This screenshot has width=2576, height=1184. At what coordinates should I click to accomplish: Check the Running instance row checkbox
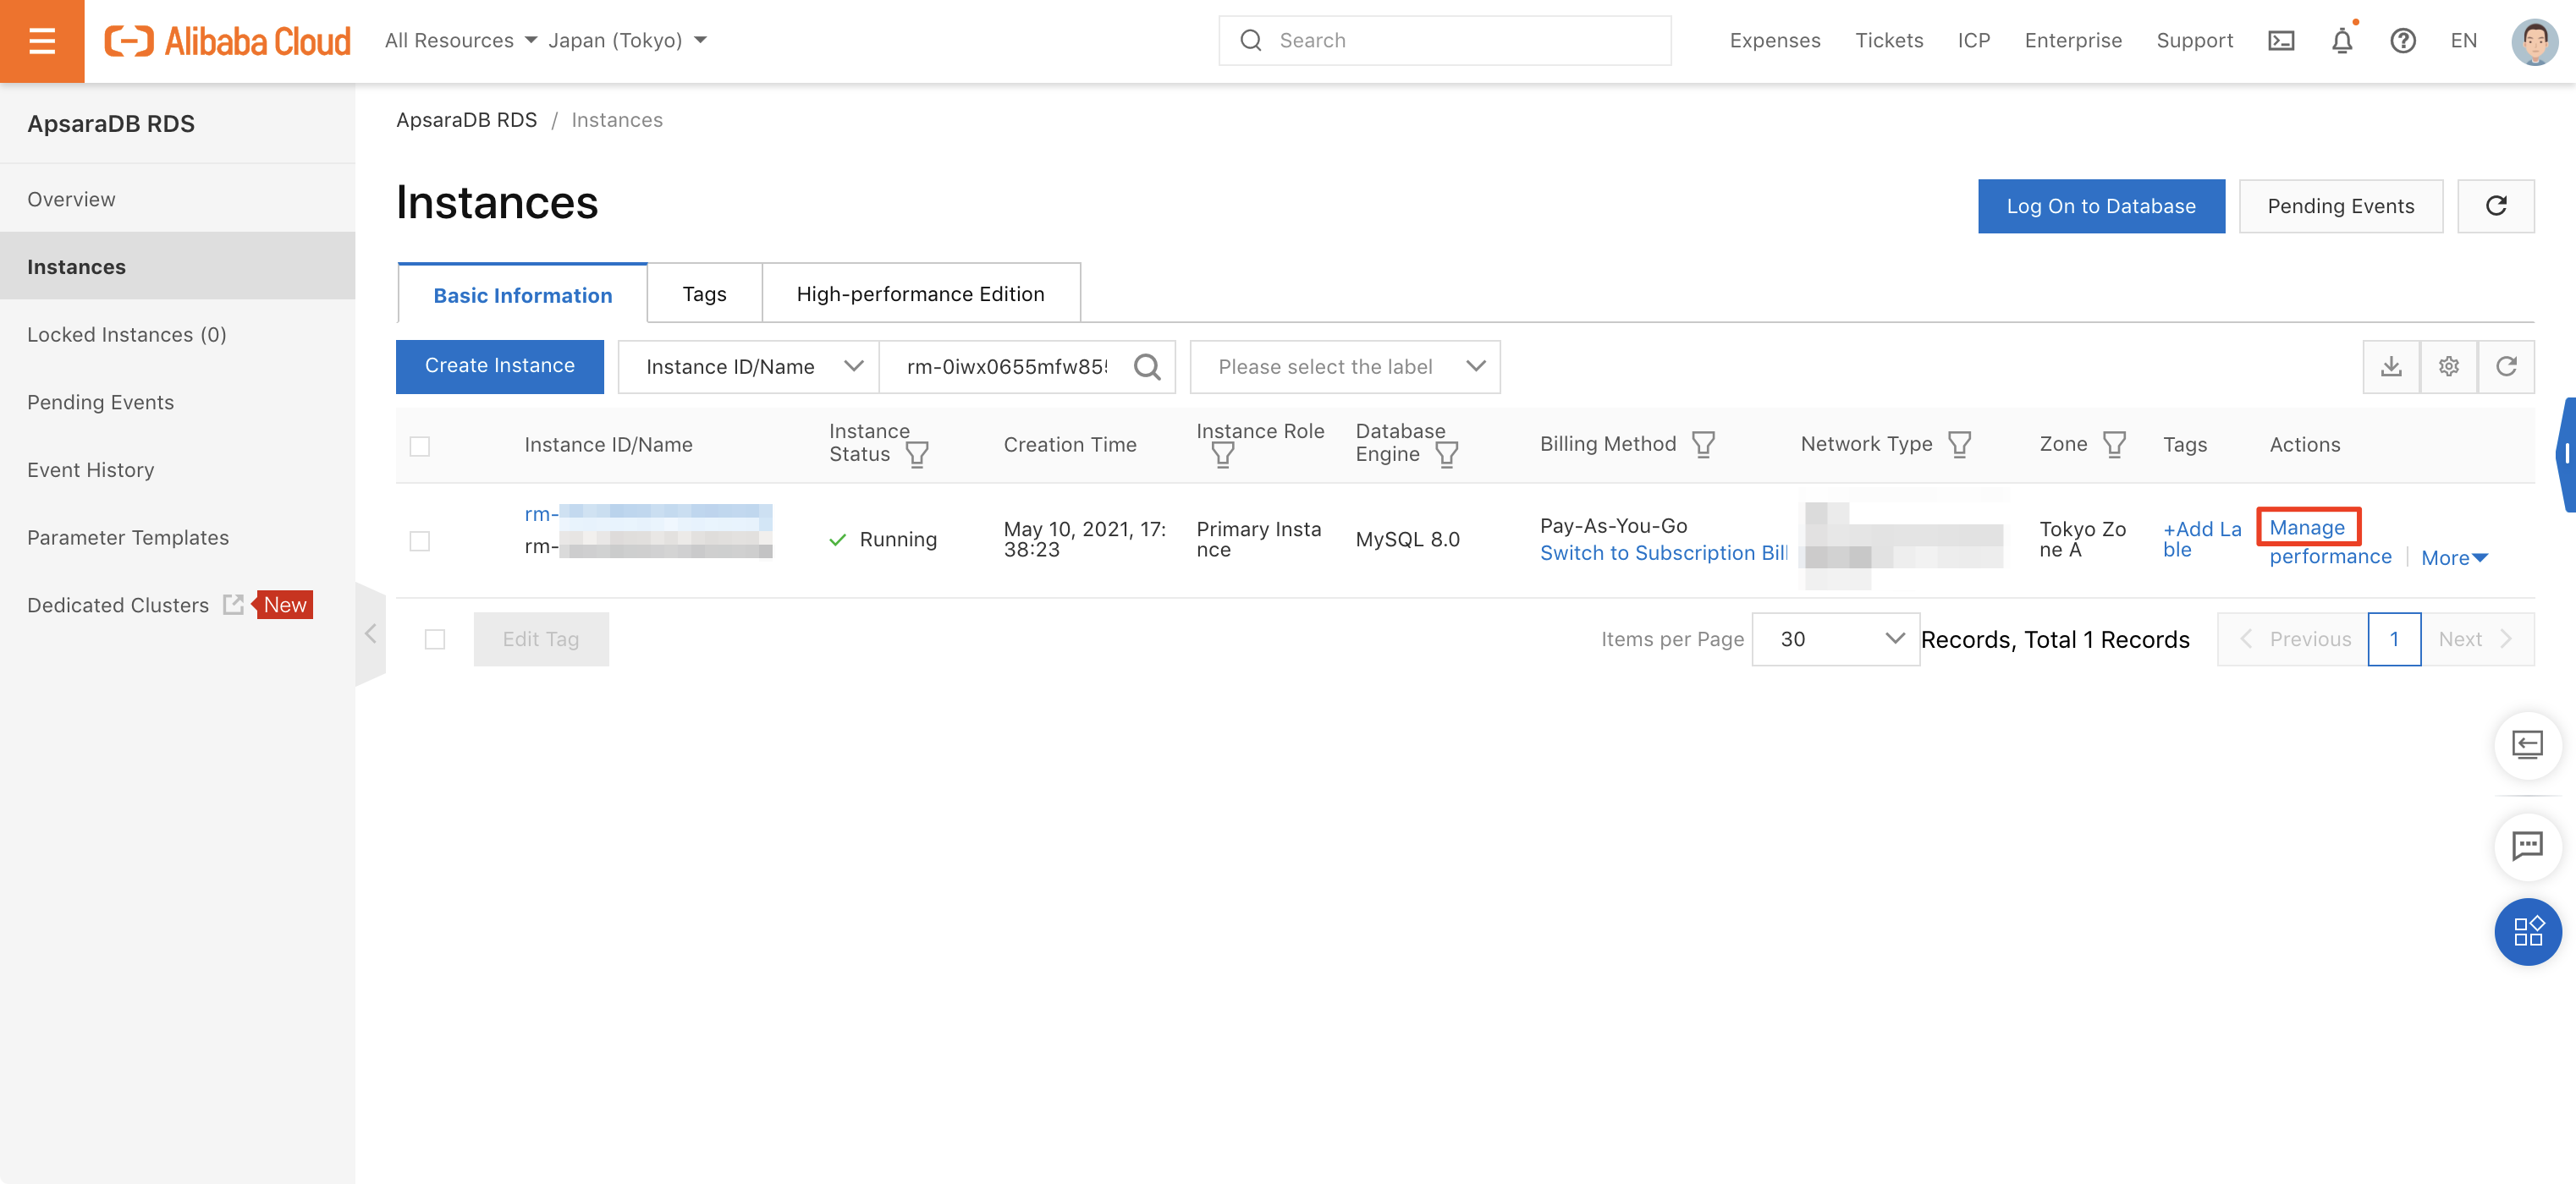[x=420, y=540]
